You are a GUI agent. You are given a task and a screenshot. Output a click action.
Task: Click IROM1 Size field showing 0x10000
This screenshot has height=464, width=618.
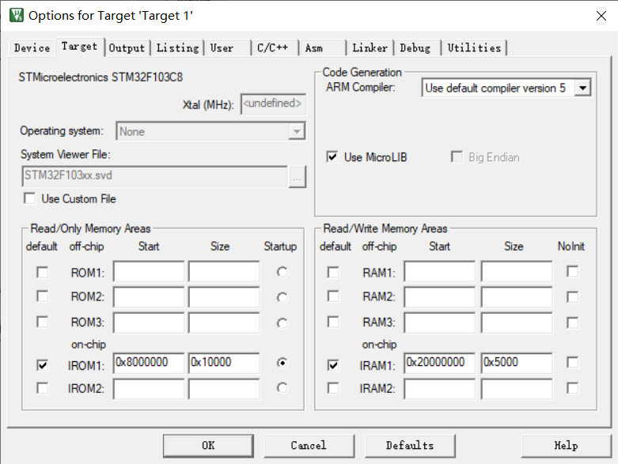pyautogui.click(x=224, y=363)
